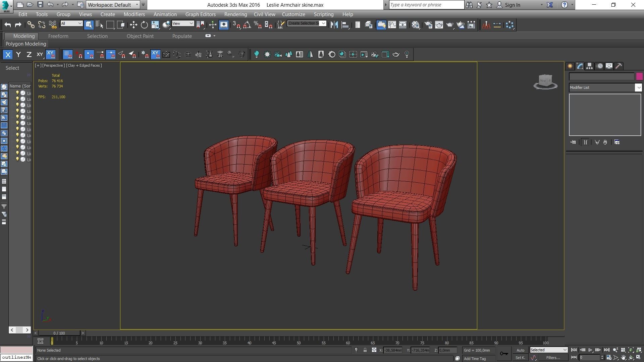Expand the Modifier List dropdown
Screen dimensions: 644x362
pyautogui.click(x=638, y=87)
